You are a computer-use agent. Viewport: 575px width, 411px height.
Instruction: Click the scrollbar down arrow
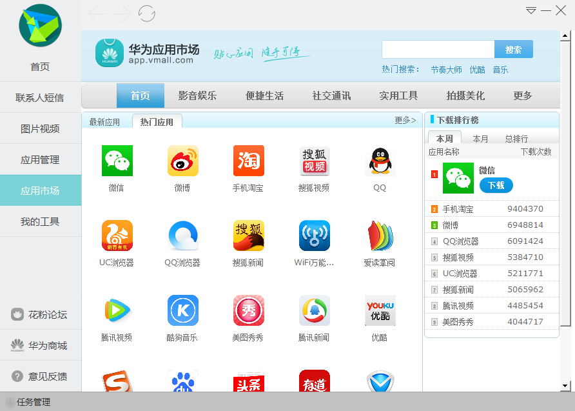click(565, 386)
